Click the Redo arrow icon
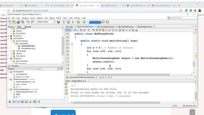This screenshot has height=115, width=204. [x=32, y=22]
